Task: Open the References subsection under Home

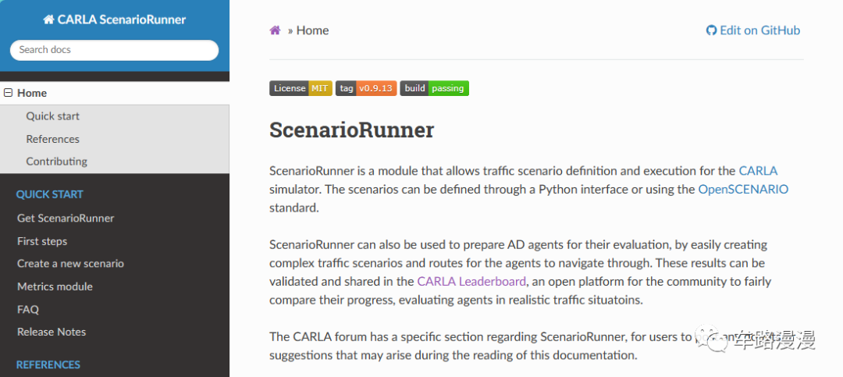Action: pyautogui.click(x=53, y=139)
